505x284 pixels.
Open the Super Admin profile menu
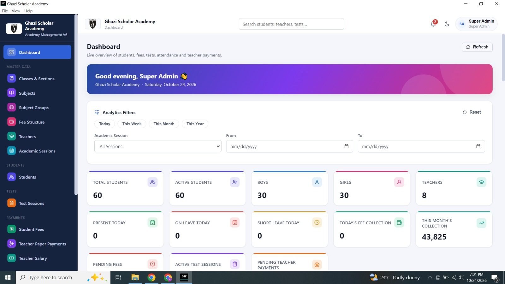pos(476,24)
